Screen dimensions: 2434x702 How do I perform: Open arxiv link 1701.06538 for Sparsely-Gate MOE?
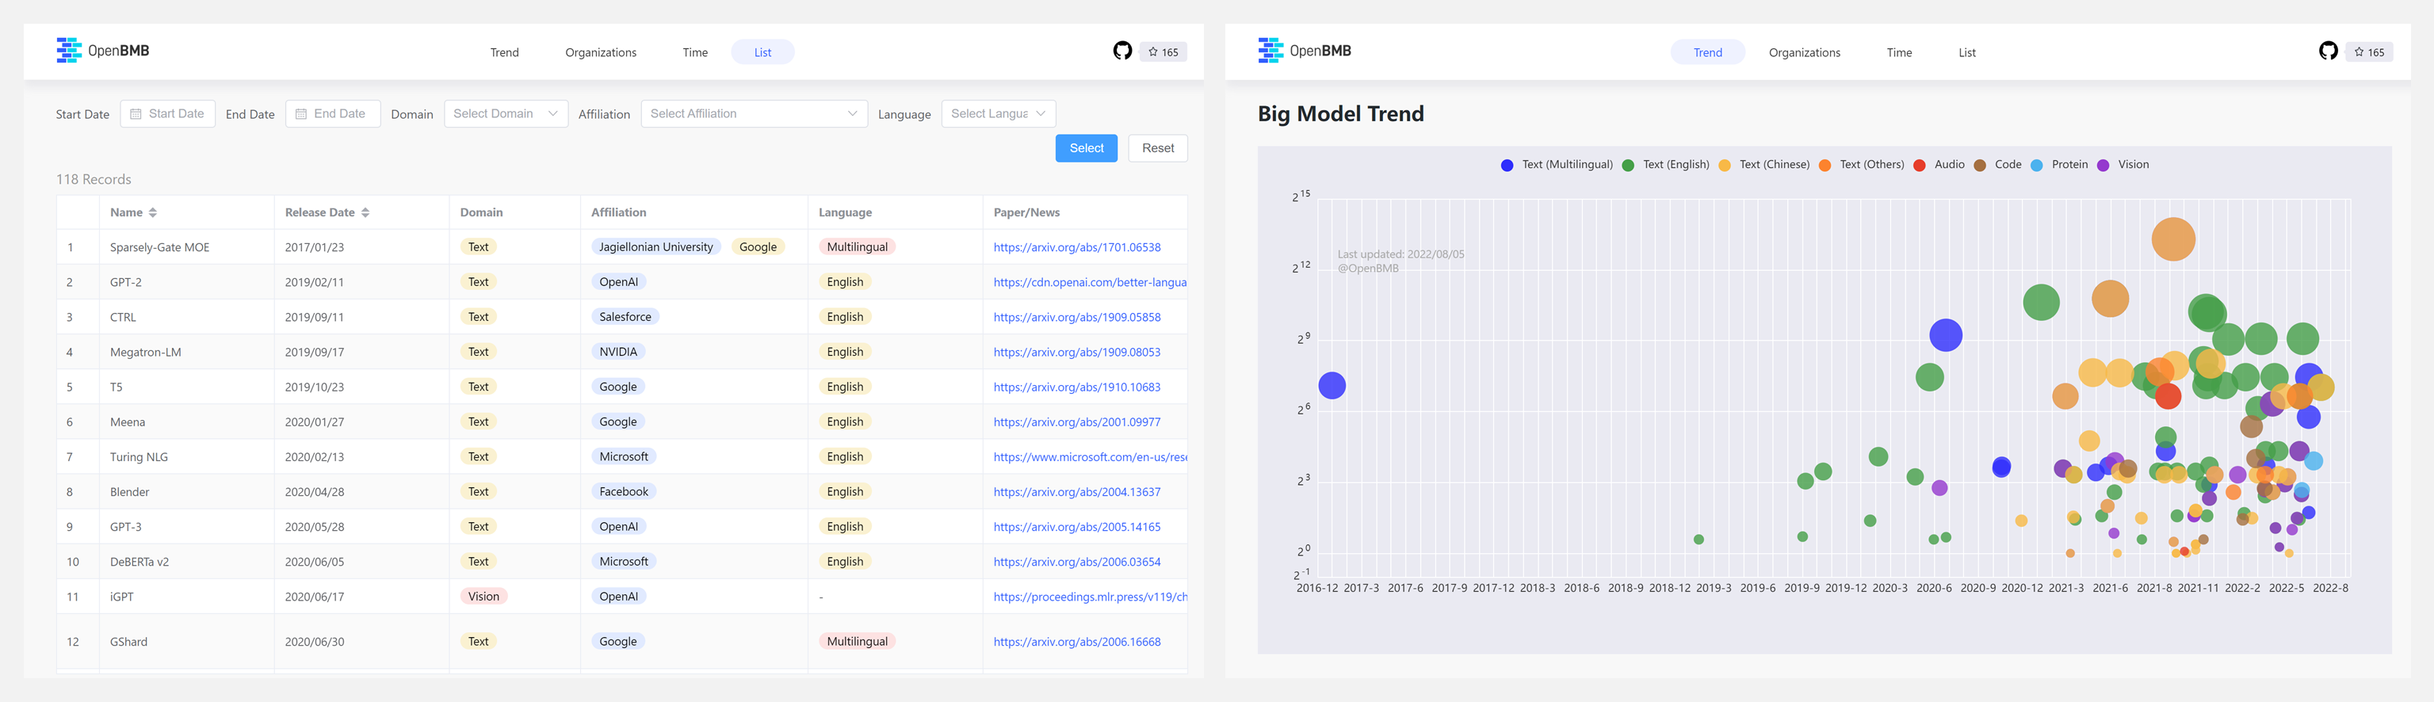tap(1077, 247)
